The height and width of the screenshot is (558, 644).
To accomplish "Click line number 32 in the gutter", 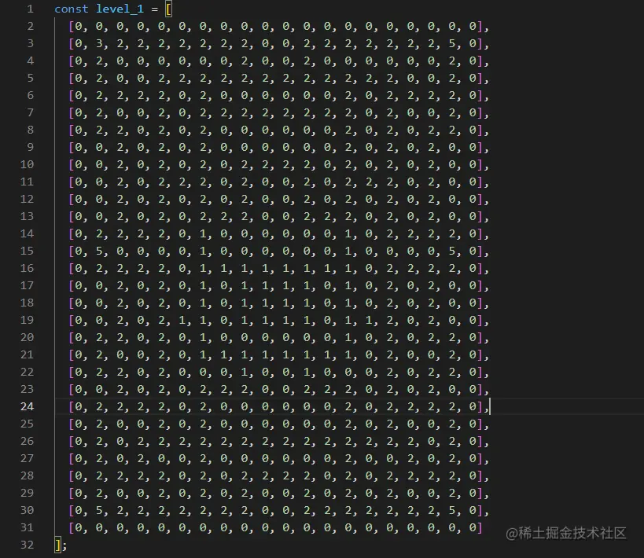I will (x=27, y=545).
